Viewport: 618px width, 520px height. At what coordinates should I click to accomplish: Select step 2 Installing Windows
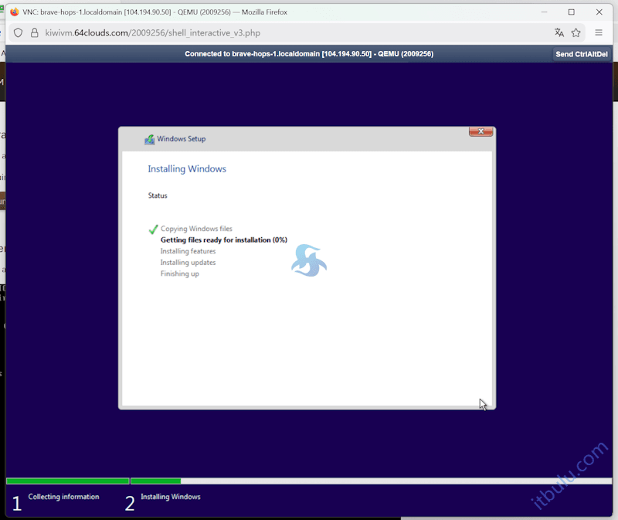click(x=170, y=497)
